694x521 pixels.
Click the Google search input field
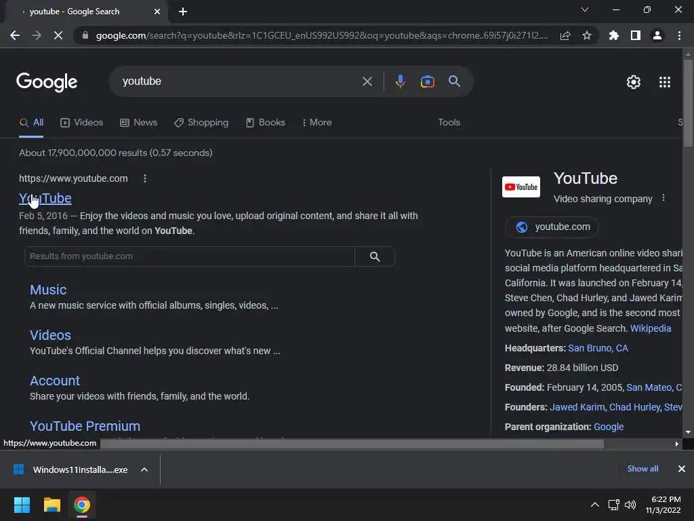pos(239,81)
